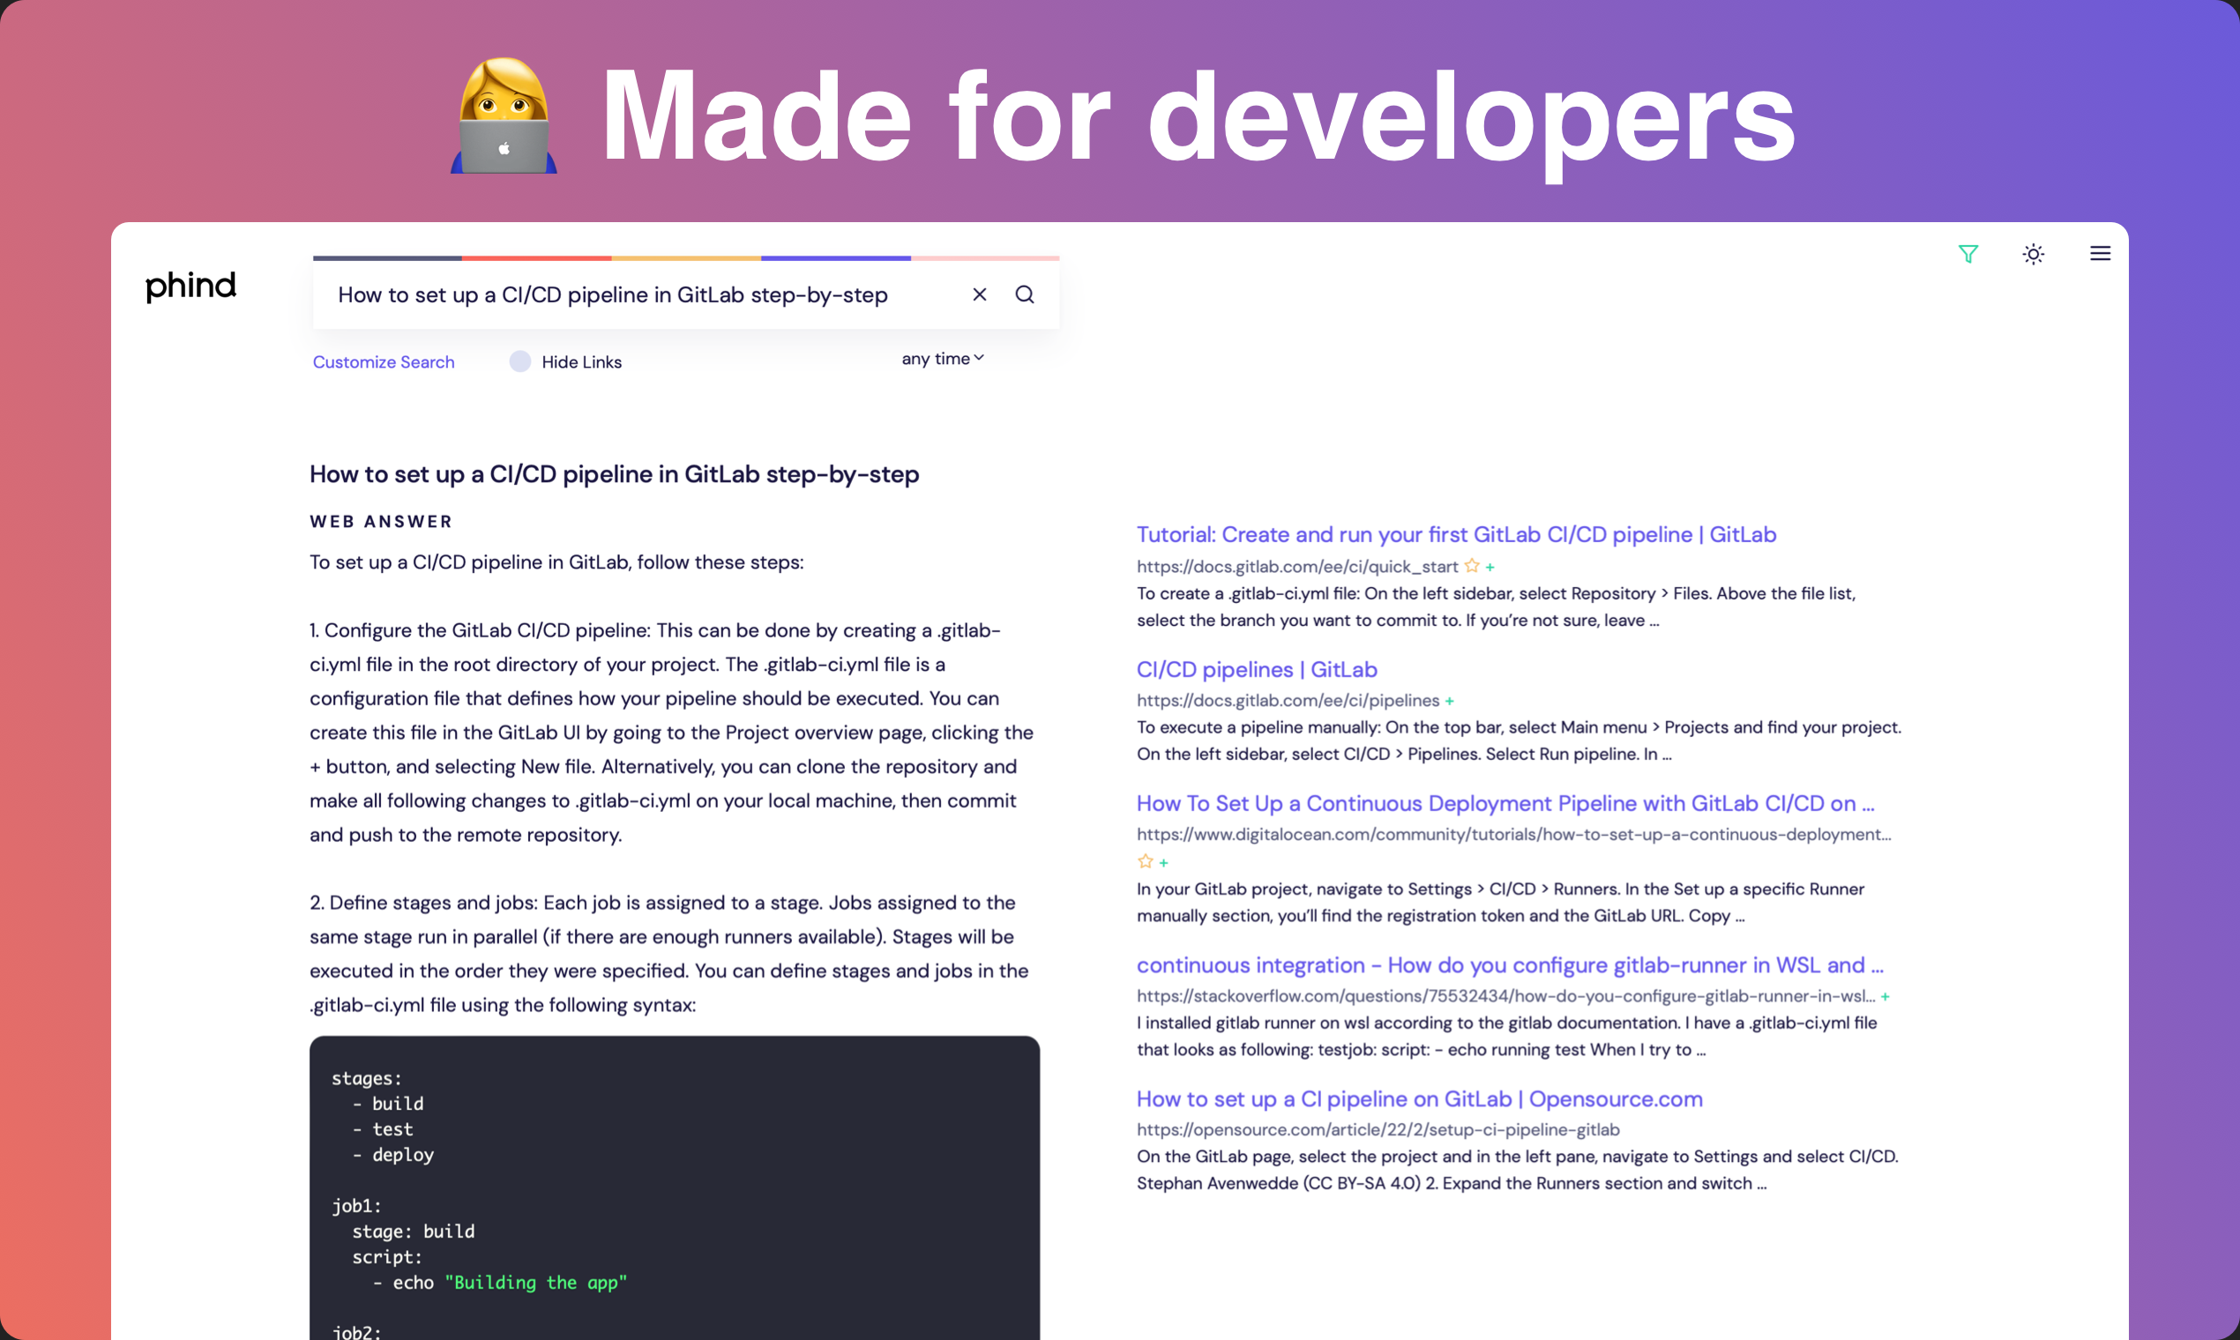Star the docs.gitlab.com quick_start result
Screen dimensions: 2240x1340
pos(1471,565)
